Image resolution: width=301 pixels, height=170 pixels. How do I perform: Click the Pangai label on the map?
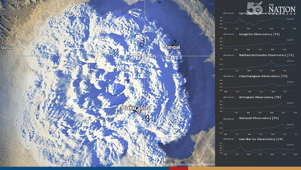tap(172, 47)
